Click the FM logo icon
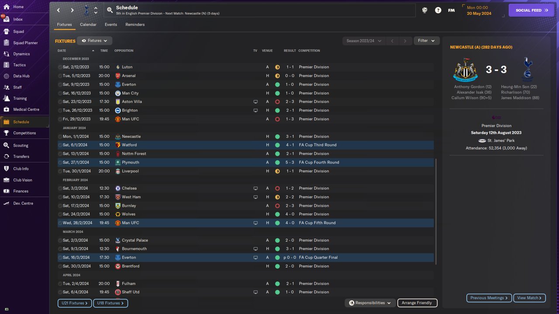 (452, 10)
